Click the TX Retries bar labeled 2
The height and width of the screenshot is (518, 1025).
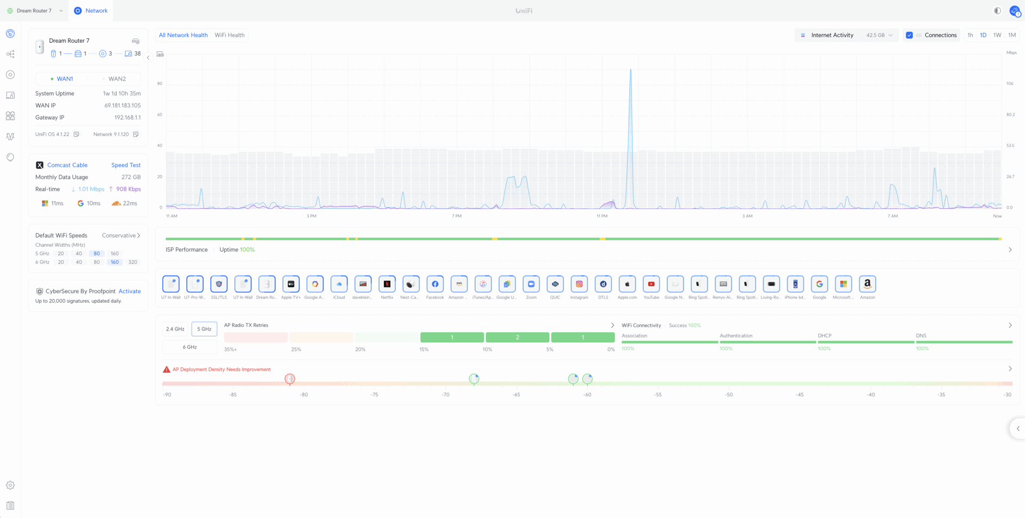[x=517, y=338]
